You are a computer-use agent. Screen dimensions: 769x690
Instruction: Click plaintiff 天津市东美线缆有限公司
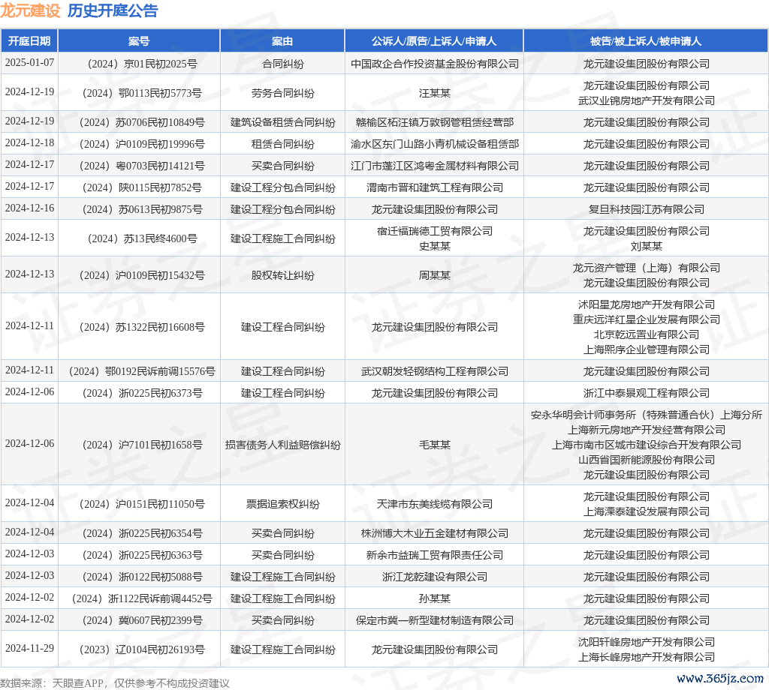[435, 505]
